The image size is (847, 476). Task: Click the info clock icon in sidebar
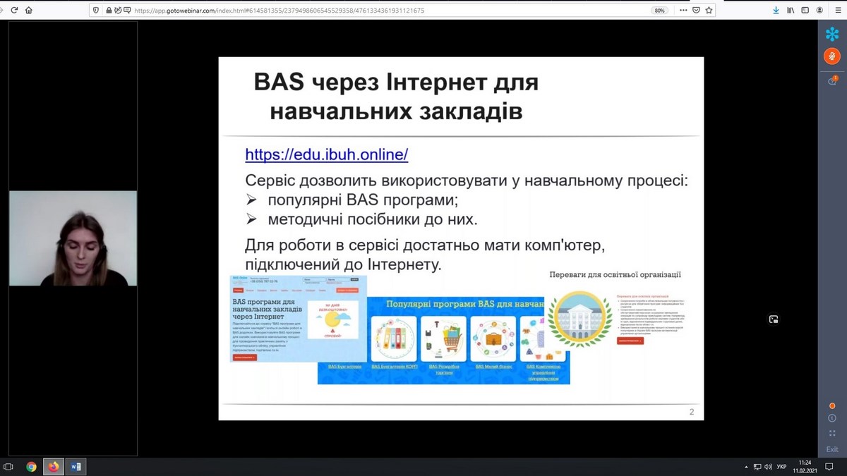pos(832,418)
